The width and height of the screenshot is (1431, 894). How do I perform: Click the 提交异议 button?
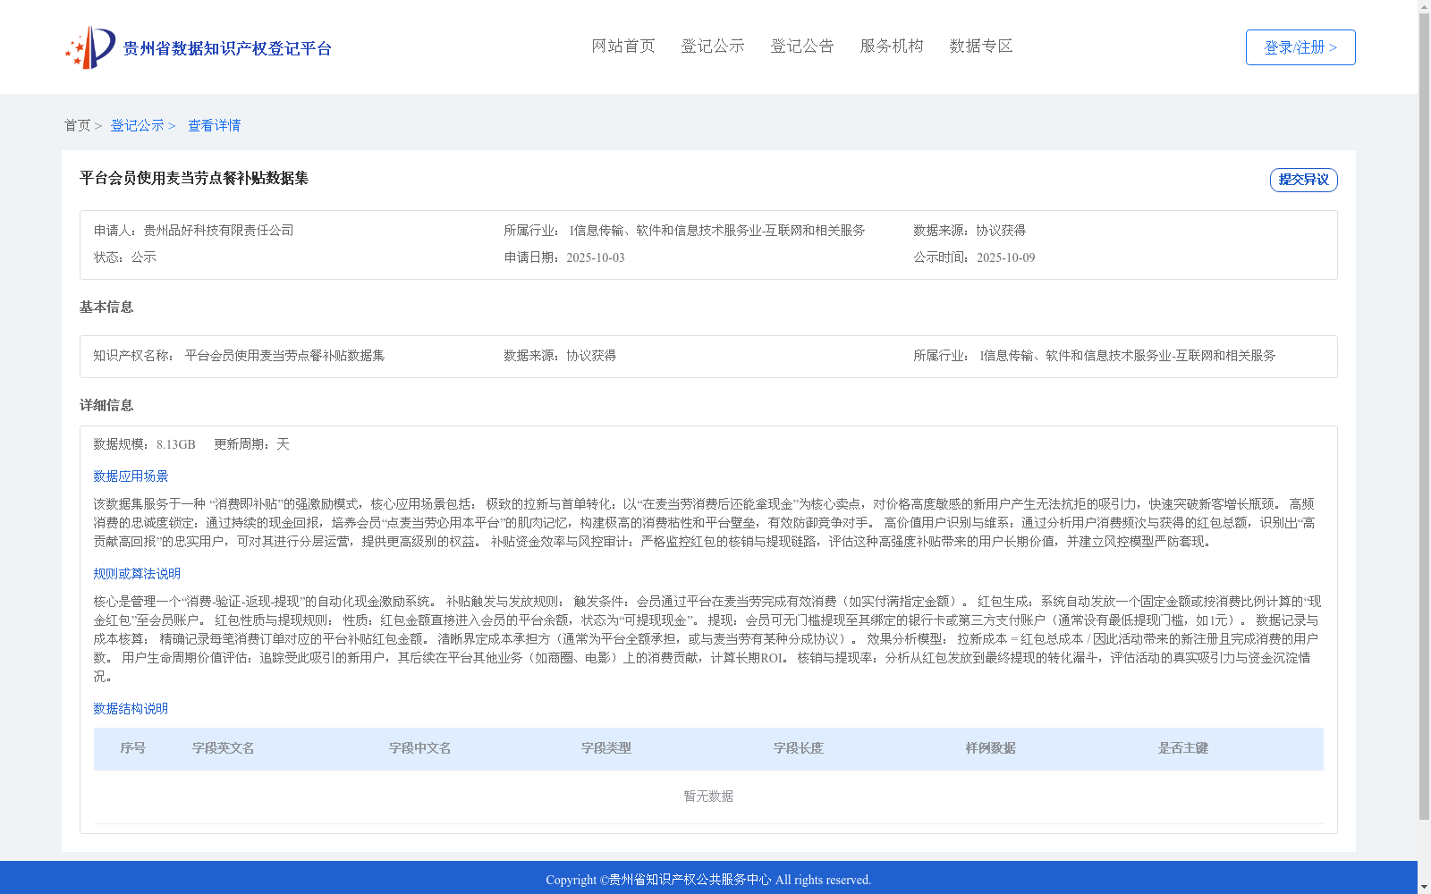(1304, 180)
